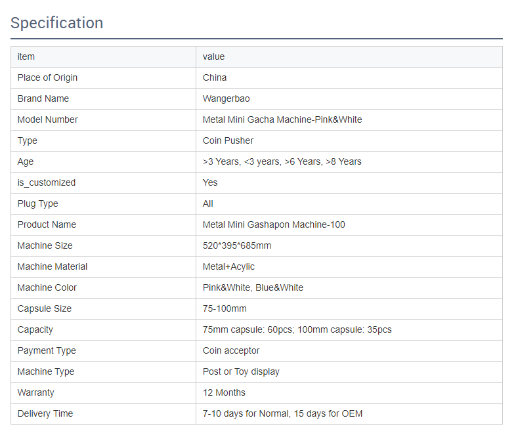The image size is (518, 439).
Task: Click the Plug Type value 'All'
Action: point(207,203)
